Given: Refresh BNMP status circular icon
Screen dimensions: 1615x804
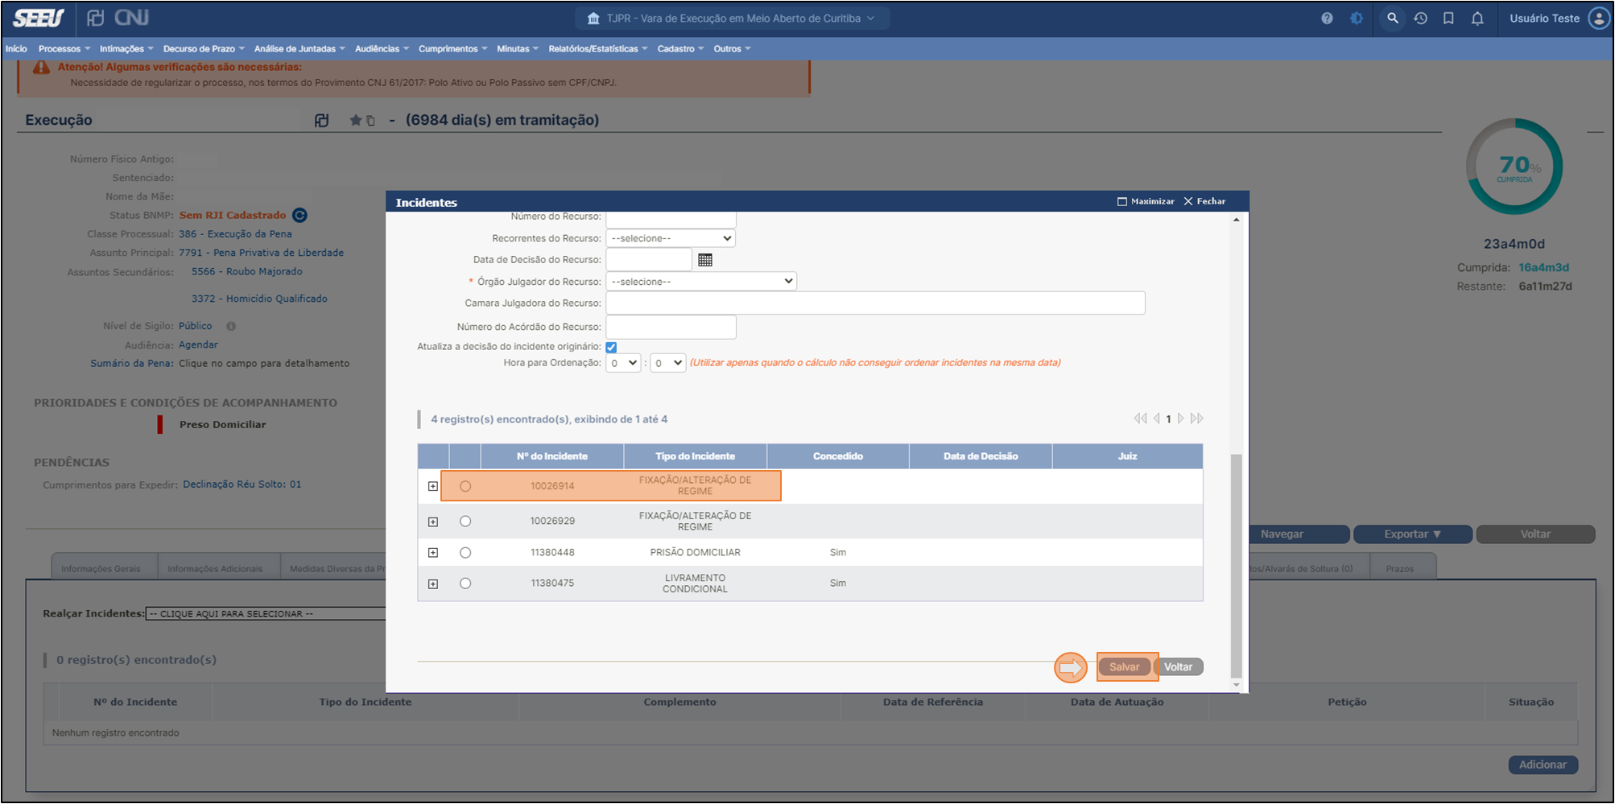Looking at the screenshot, I should pyautogui.click(x=299, y=215).
